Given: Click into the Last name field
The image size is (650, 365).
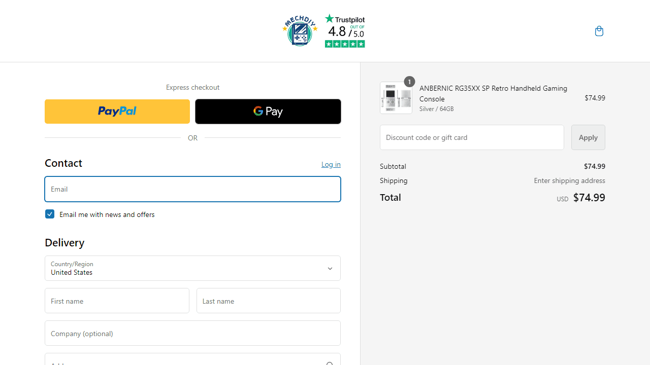Looking at the screenshot, I should pyautogui.click(x=269, y=301).
